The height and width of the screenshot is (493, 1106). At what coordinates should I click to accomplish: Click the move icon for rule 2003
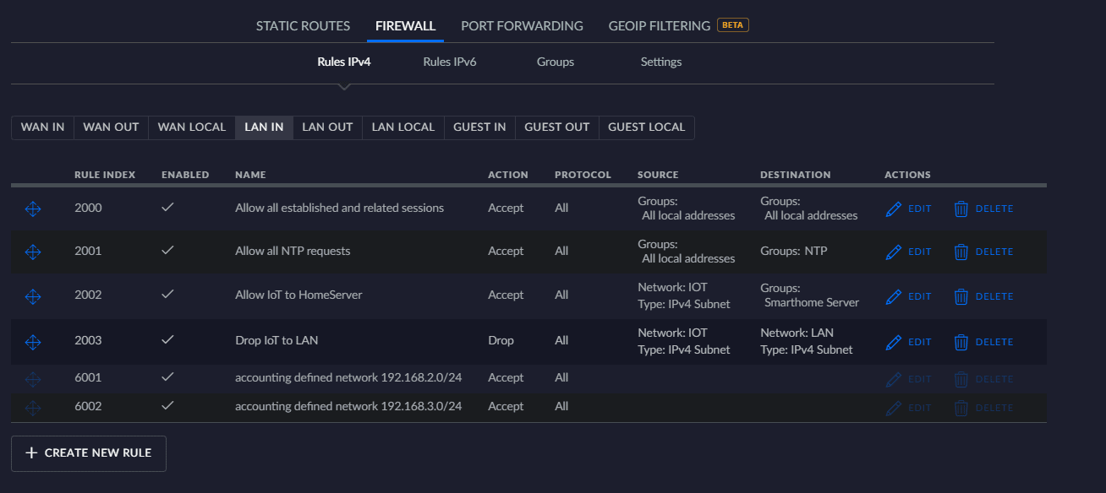pos(33,342)
